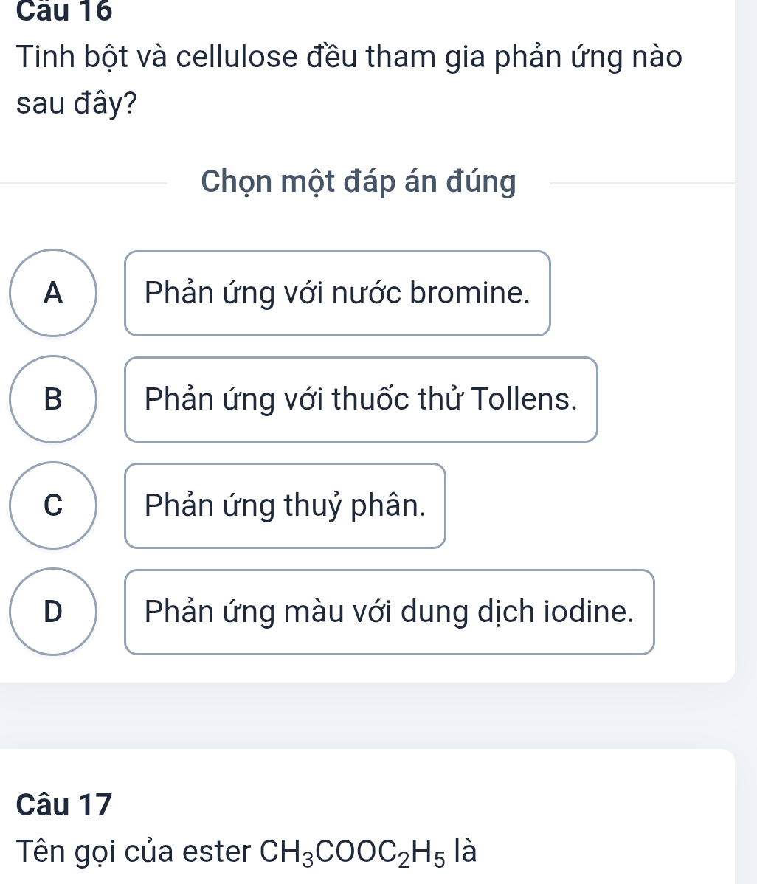Click divider line right of "Chọn một đáp án đúng"
Viewport: 757px width, 884px height.
(x=642, y=182)
